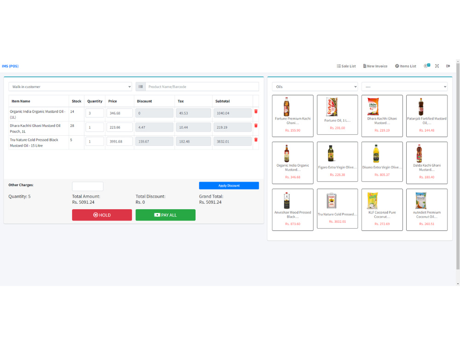Image resolution: width=460 pixels, height=345 pixels.
Task: Click the Grand Total Rs. 5091.24 value
Action: click(210, 202)
